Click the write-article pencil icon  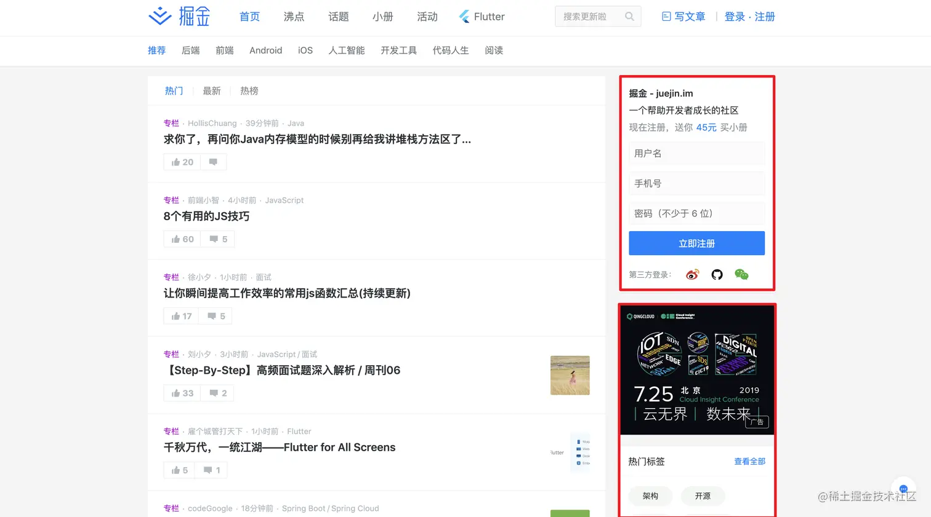coord(666,17)
